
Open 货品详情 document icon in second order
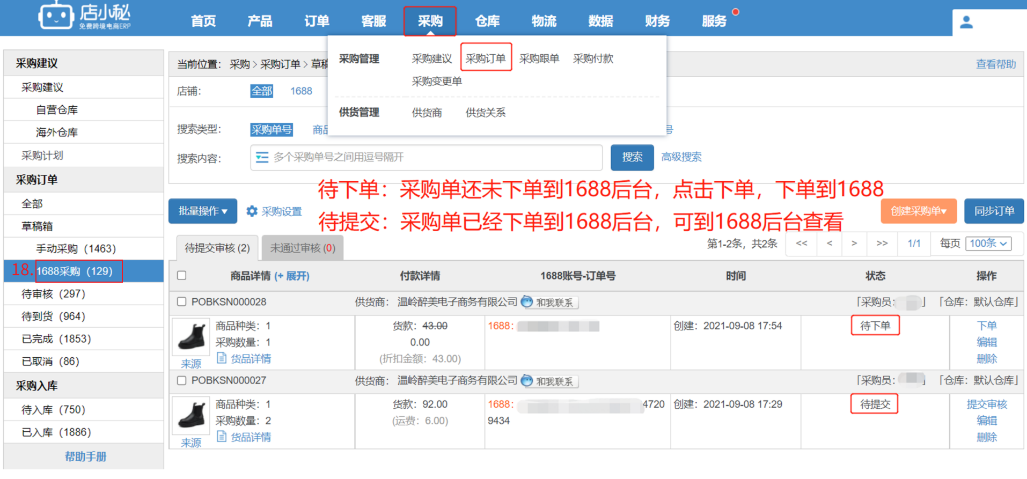point(222,437)
